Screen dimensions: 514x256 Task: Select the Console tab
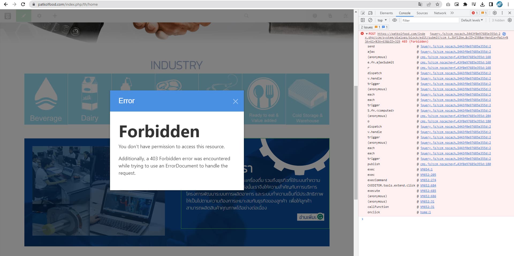405,13
